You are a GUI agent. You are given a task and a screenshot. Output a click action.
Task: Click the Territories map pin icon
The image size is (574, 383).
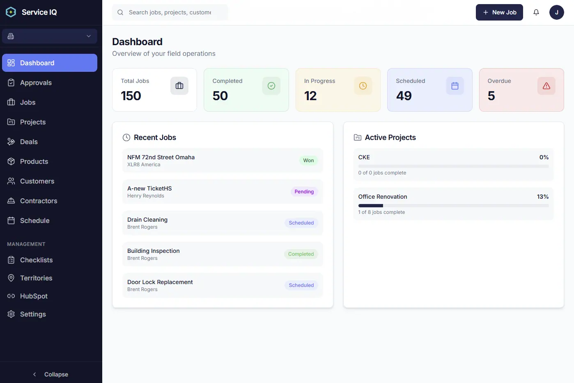[x=11, y=278]
